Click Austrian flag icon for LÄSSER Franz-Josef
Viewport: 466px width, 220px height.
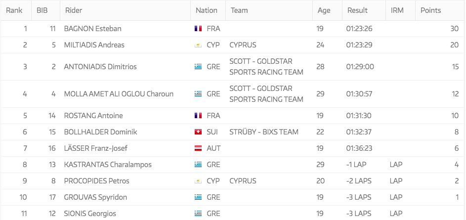tap(198, 148)
